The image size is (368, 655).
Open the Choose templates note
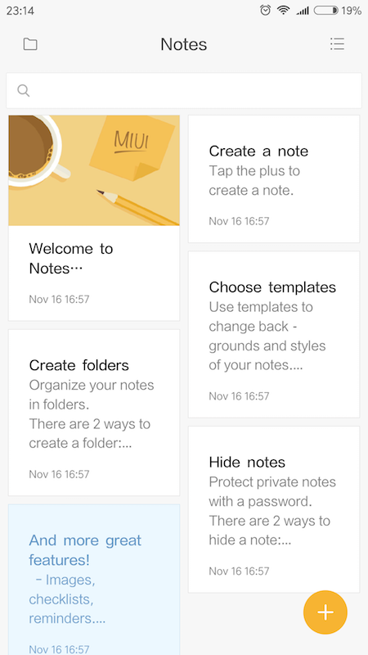[x=274, y=334]
